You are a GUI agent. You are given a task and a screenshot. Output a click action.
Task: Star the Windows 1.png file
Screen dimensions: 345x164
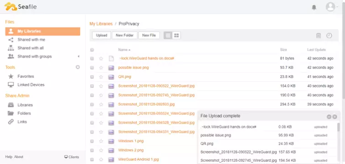click(x=101, y=141)
